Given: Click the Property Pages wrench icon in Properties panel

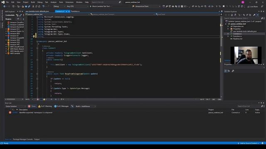Looking at the screenshot, I should click(x=233, y=71).
